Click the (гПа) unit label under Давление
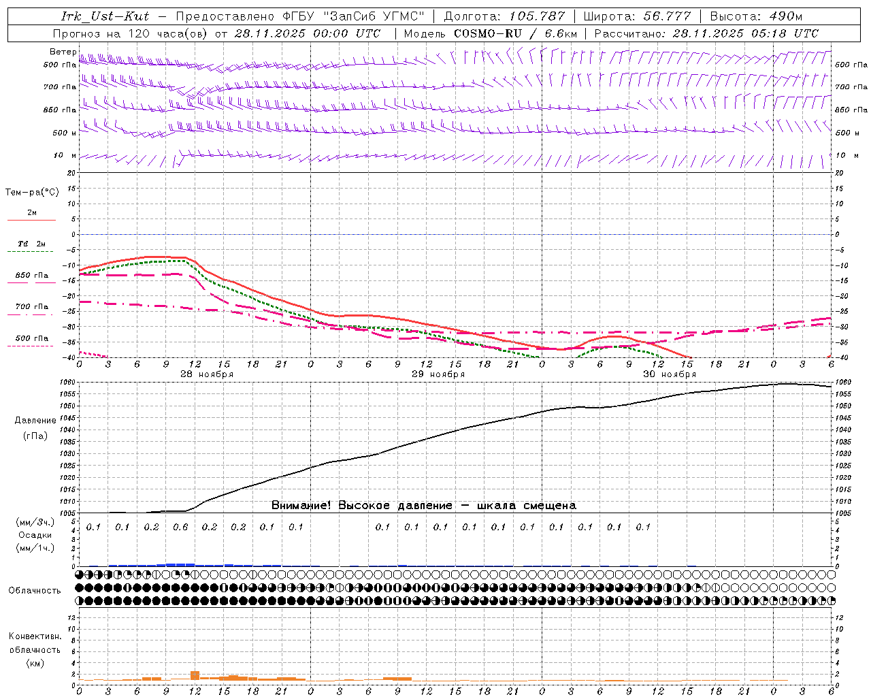This screenshot has height=697, width=871. click(x=35, y=436)
